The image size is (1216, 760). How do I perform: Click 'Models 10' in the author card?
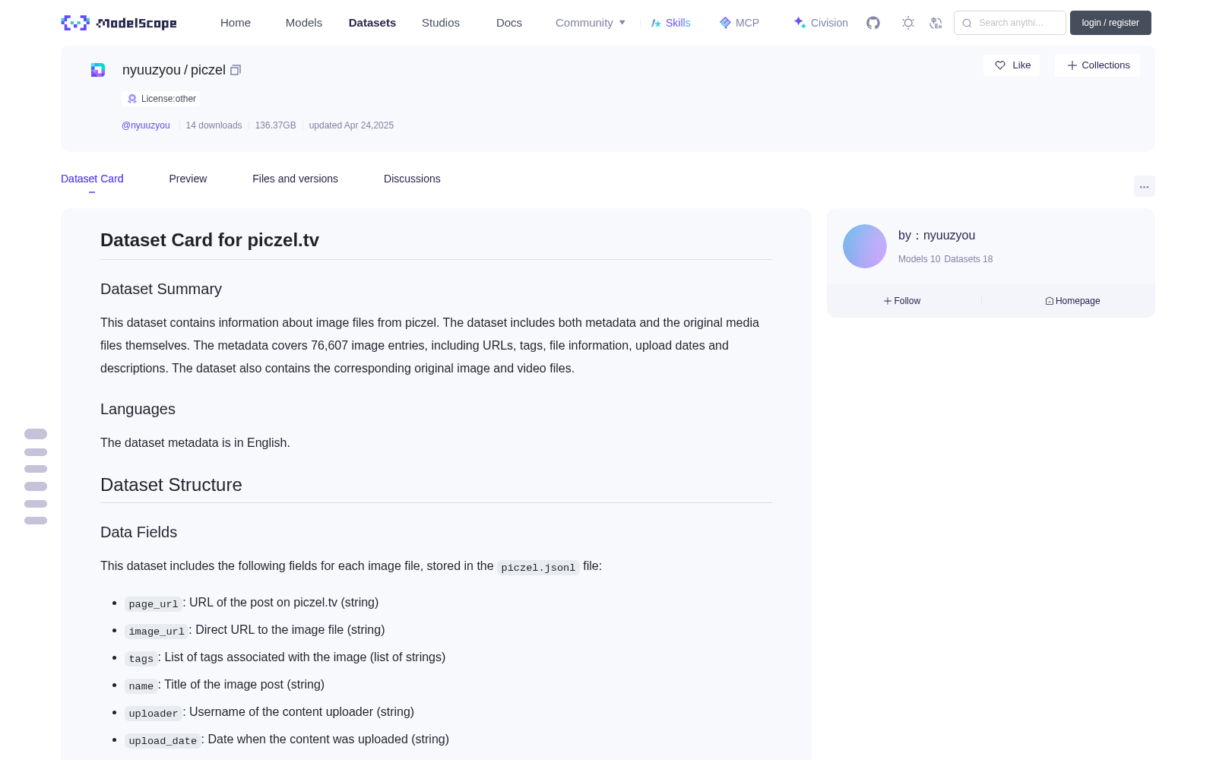(919, 259)
